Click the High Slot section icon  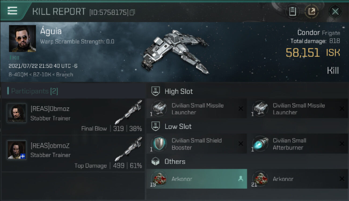(x=156, y=91)
